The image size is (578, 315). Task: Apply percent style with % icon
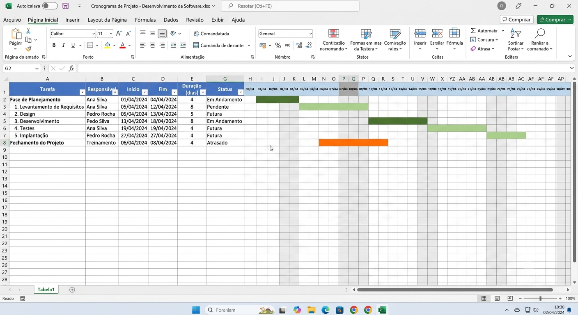(x=278, y=46)
